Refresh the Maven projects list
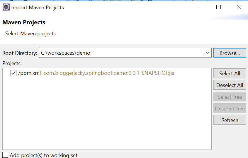Image resolution: width=248 pixels, height=158 pixels. [230, 120]
